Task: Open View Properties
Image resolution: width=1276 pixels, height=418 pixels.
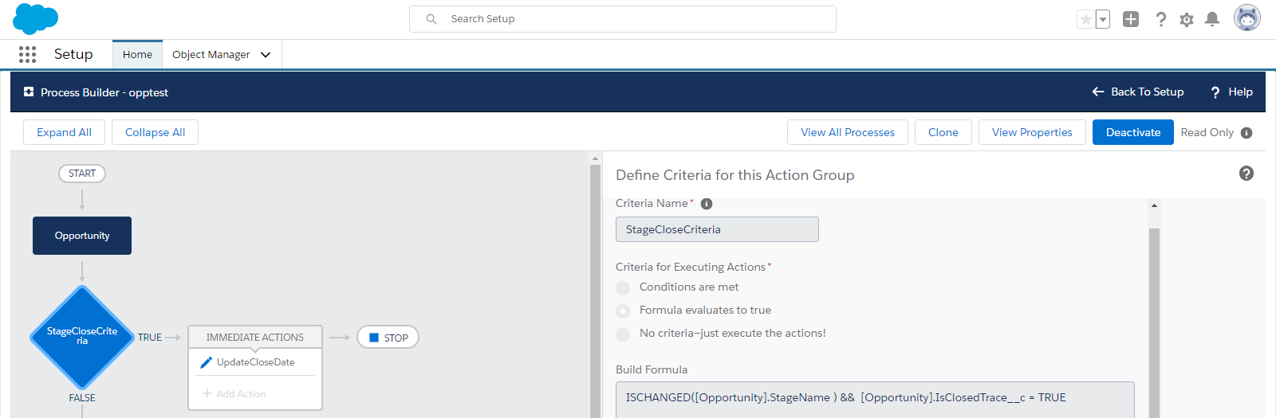Action: pos(1032,132)
